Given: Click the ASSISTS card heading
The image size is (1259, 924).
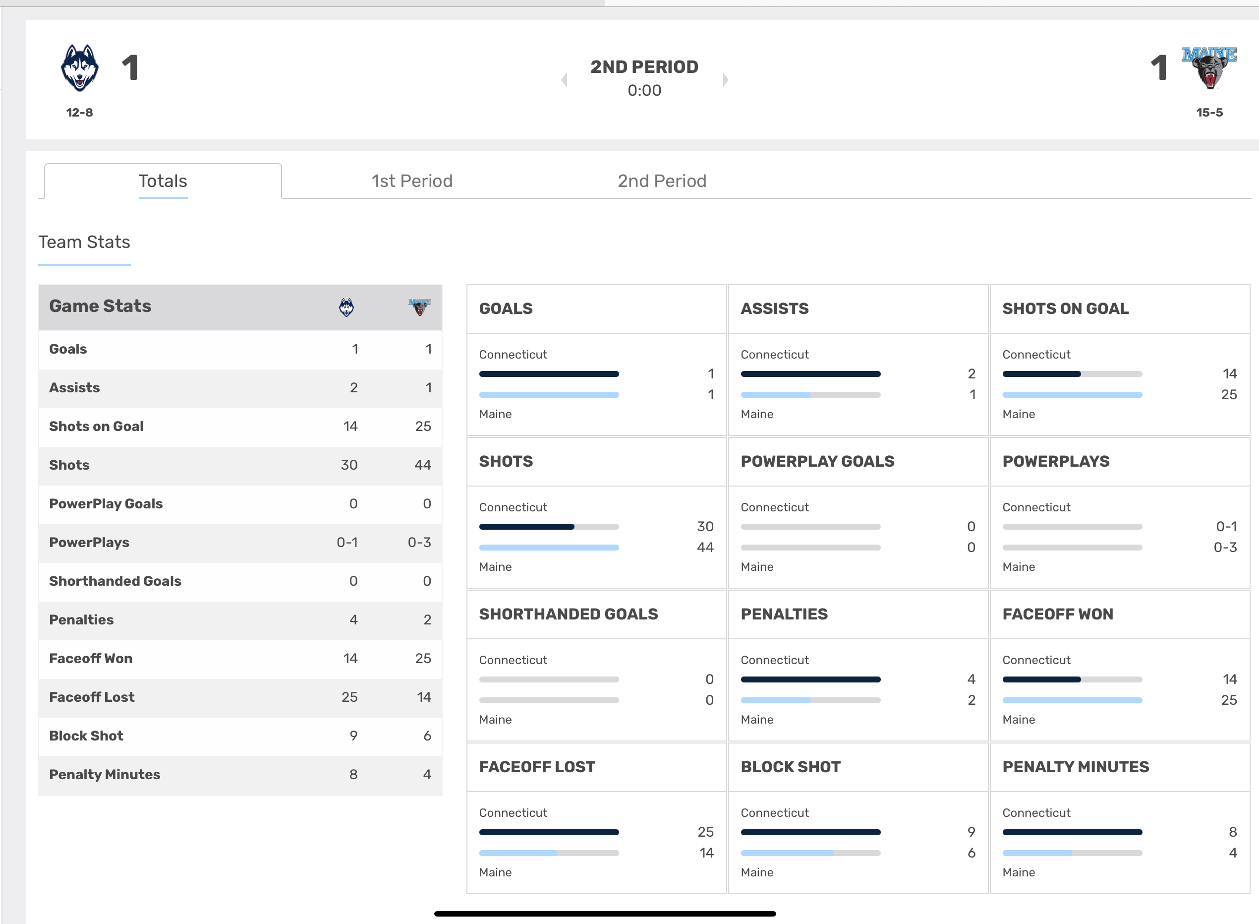Looking at the screenshot, I should [x=775, y=309].
